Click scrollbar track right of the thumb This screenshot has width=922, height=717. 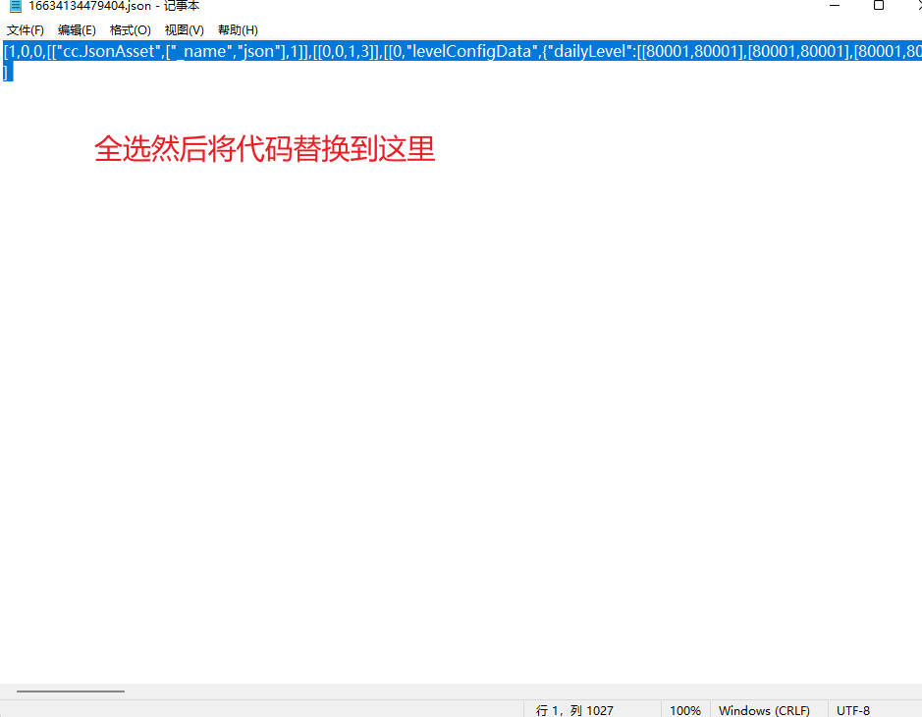click(491, 691)
